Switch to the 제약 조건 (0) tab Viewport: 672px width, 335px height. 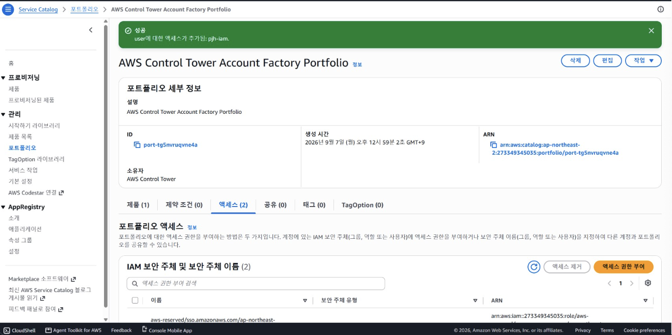pos(184,205)
